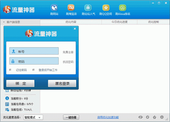Open the 智能模式 speed dropdown
This screenshot has width=170, height=122.
coord(33,117)
